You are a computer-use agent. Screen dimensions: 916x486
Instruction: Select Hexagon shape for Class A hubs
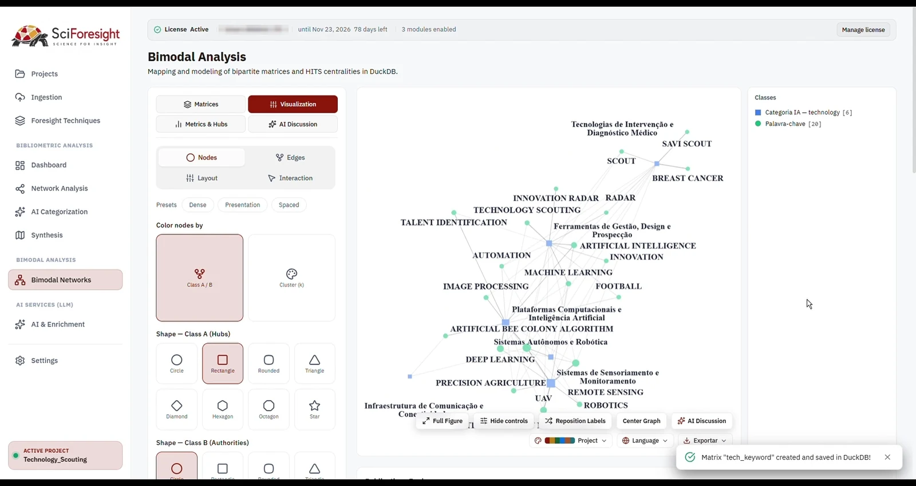(x=223, y=409)
